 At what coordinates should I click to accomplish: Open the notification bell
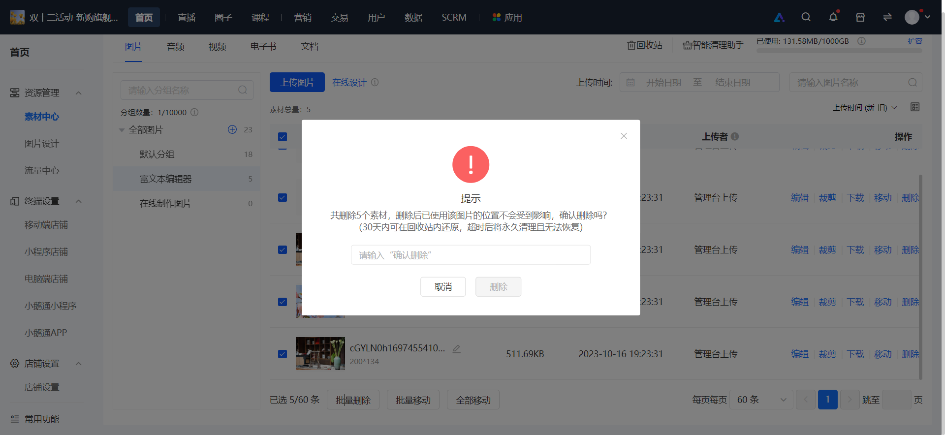pyautogui.click(x=833, y=17)
